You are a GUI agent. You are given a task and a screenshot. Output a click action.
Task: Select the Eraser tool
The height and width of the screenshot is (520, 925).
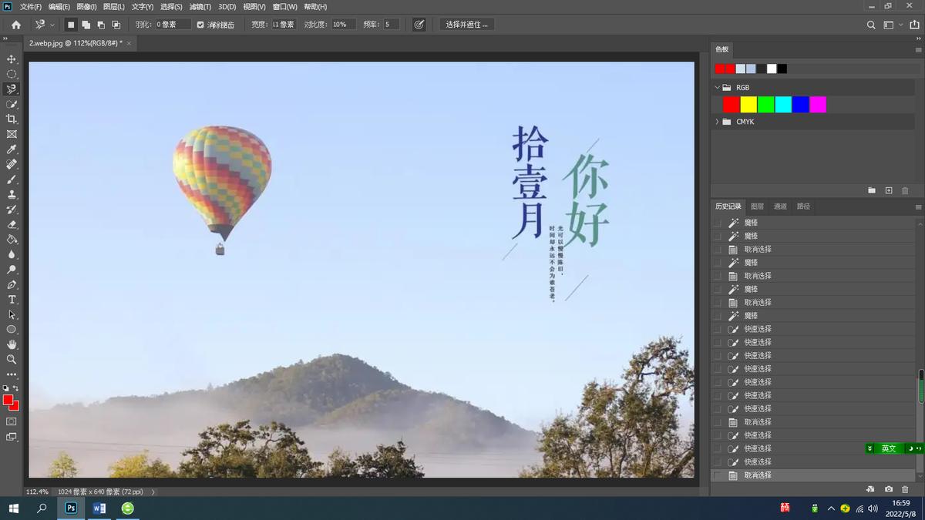coord(12,224)
